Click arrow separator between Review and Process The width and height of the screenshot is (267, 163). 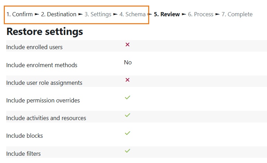[x=184, y=14]
